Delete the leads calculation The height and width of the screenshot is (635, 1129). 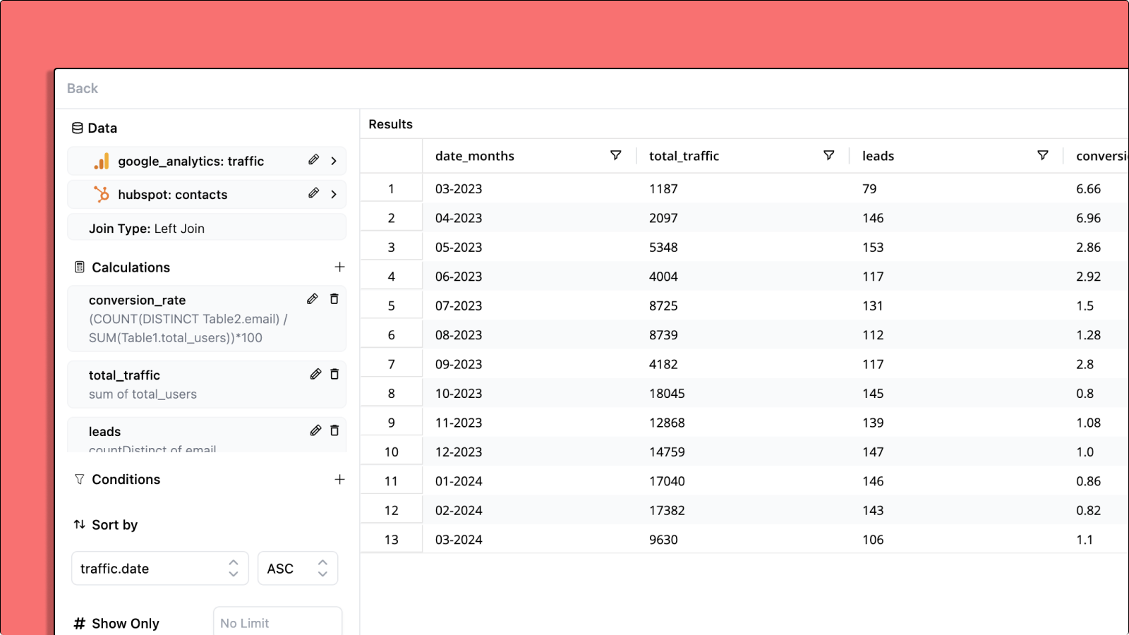click(334, 430)
